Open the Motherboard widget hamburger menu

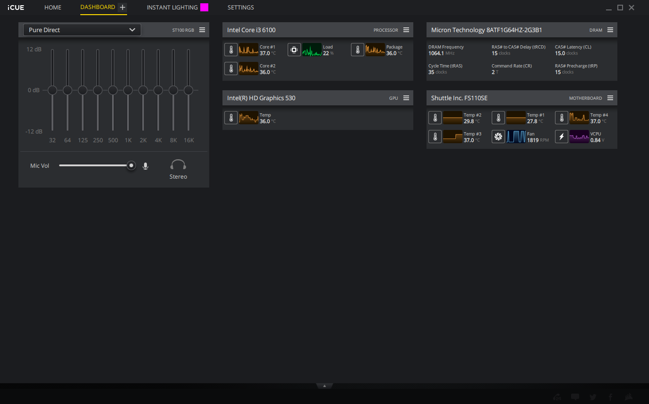(610, 98)
